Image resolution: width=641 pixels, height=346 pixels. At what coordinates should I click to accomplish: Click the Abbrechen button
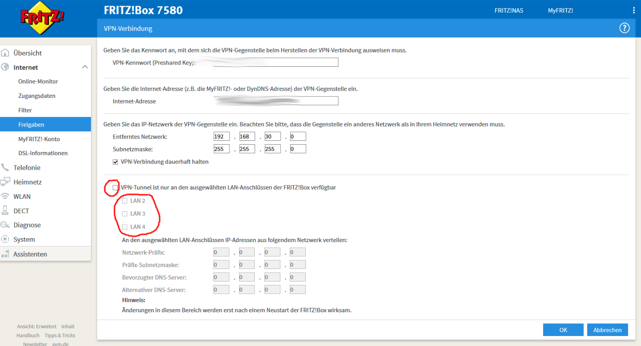(608, 330)
